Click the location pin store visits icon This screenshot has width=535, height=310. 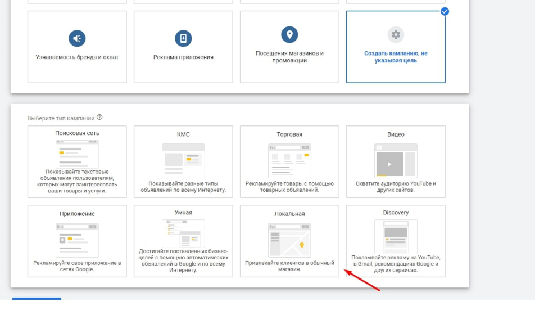point(289,35)
